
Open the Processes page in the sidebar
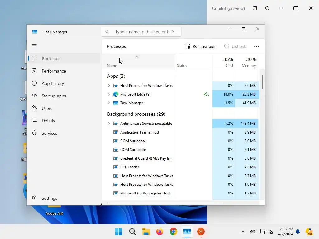64,58
